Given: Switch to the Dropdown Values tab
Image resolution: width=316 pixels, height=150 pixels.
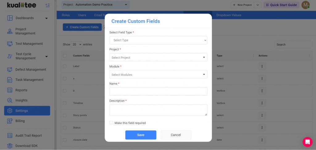Looking at the screenshot, I should (x=229, y=15).
